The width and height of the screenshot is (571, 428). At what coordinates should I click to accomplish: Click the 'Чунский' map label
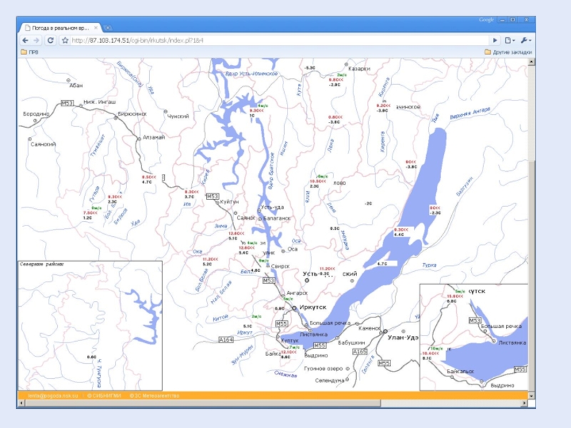(x=178, y=116)
